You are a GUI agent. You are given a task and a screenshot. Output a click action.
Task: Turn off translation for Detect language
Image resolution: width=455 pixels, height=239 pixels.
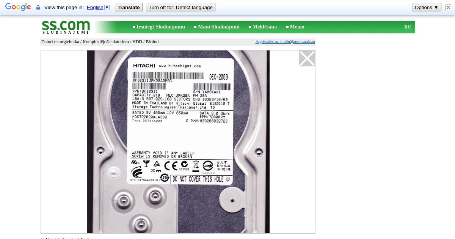[x=180, y=7]
